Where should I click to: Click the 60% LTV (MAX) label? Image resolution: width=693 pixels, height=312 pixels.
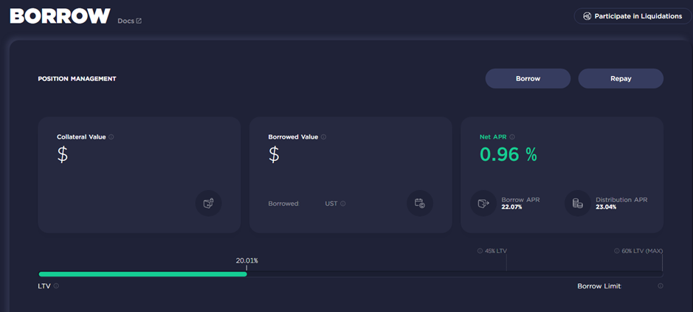[x=642, y=251]
